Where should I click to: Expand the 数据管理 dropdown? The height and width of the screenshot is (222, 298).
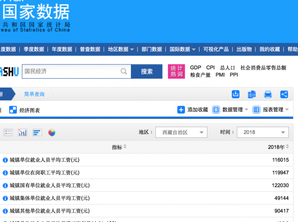[x=230, y=110]
